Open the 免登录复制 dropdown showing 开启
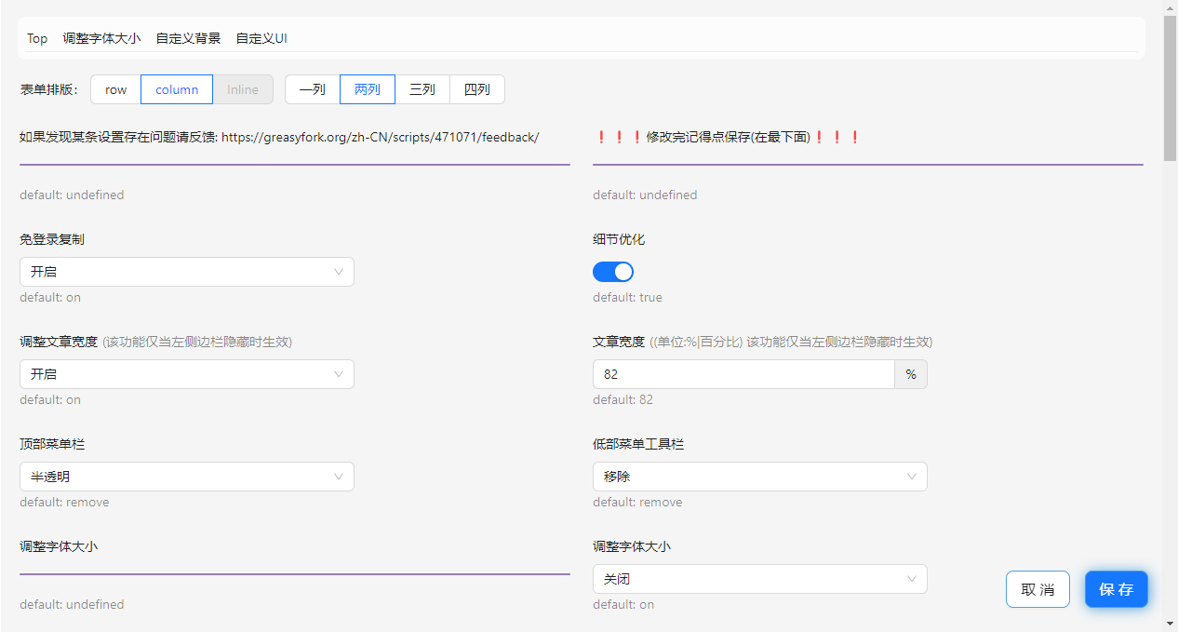The width and height of the screenshot is (1178, 632). (186, 271)
